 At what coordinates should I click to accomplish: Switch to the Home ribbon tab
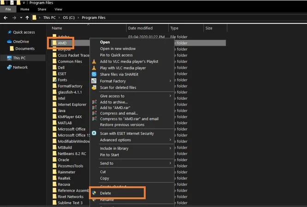point(25,9)
